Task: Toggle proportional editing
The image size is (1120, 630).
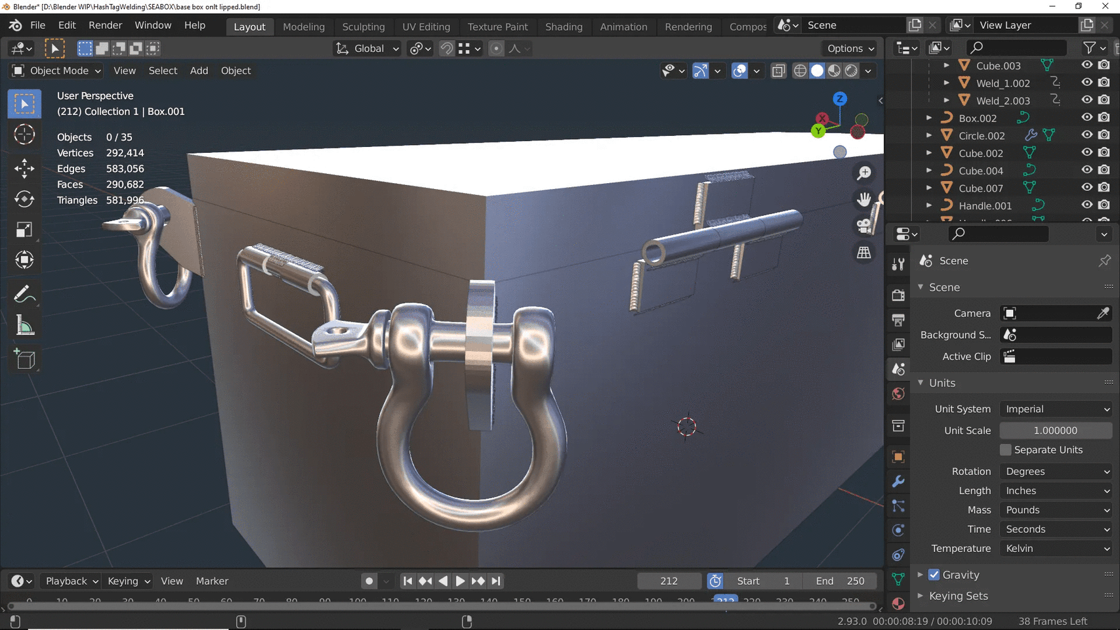Action: 497,49
